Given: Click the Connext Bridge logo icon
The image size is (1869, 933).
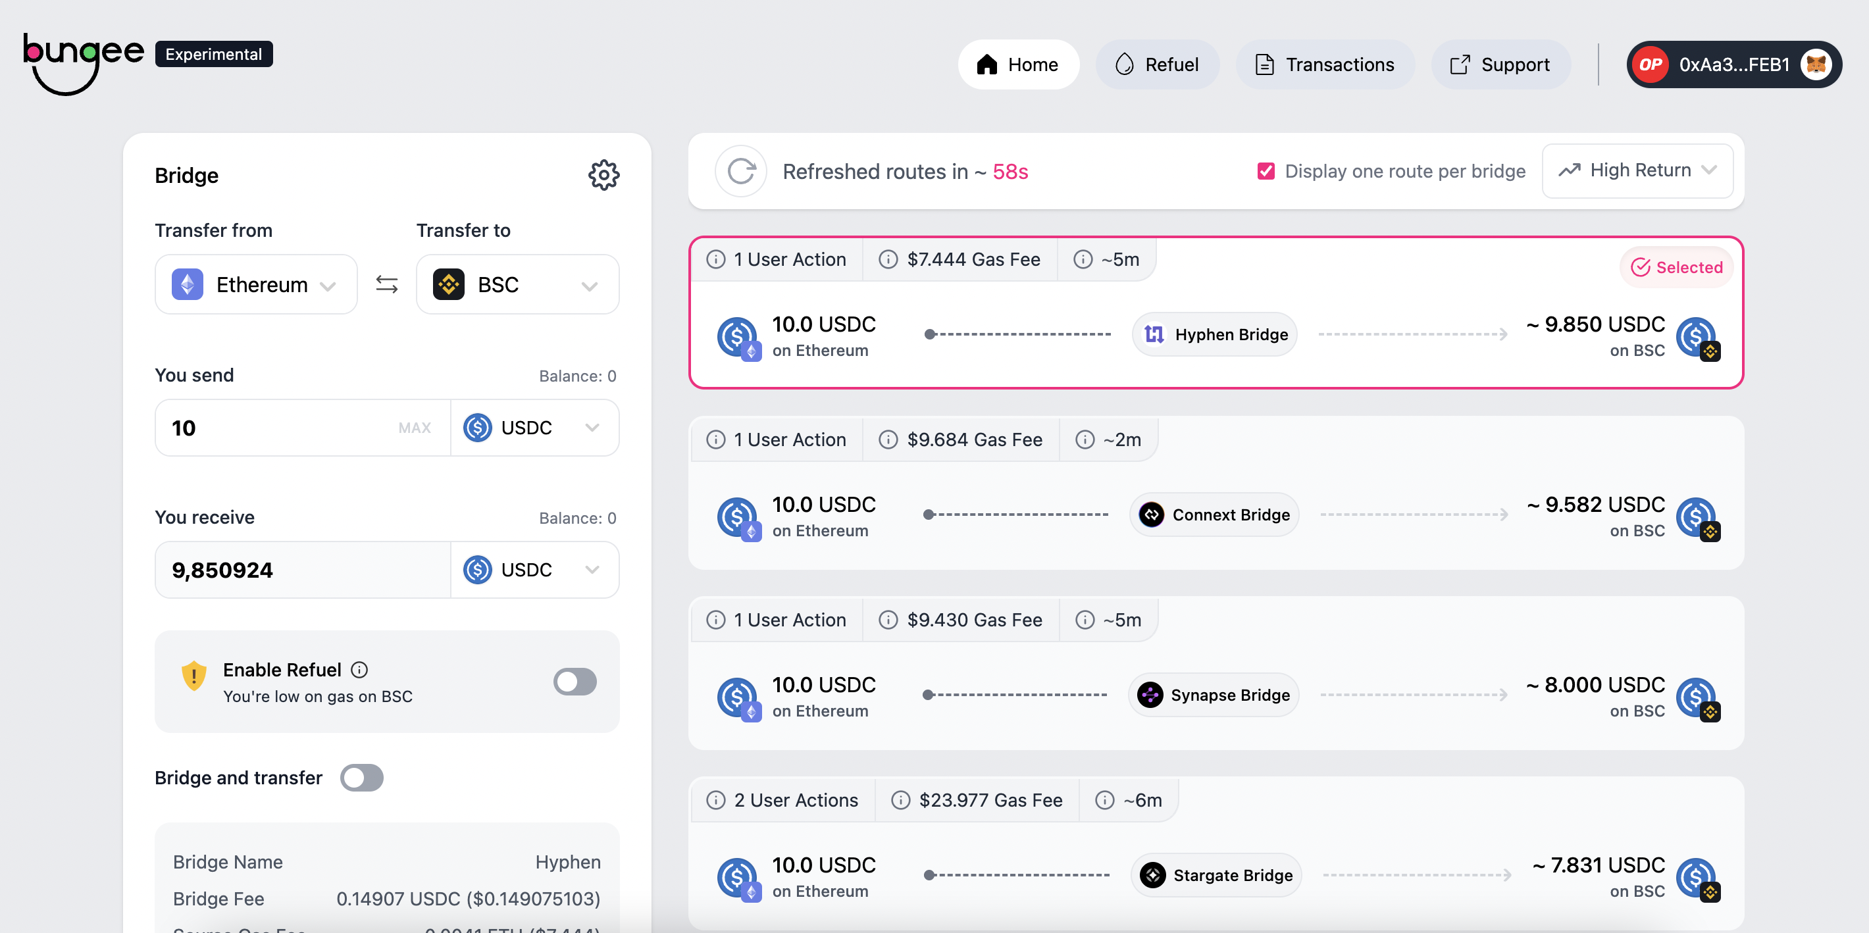Looking at the screenshot, I should pos(1152,515).
